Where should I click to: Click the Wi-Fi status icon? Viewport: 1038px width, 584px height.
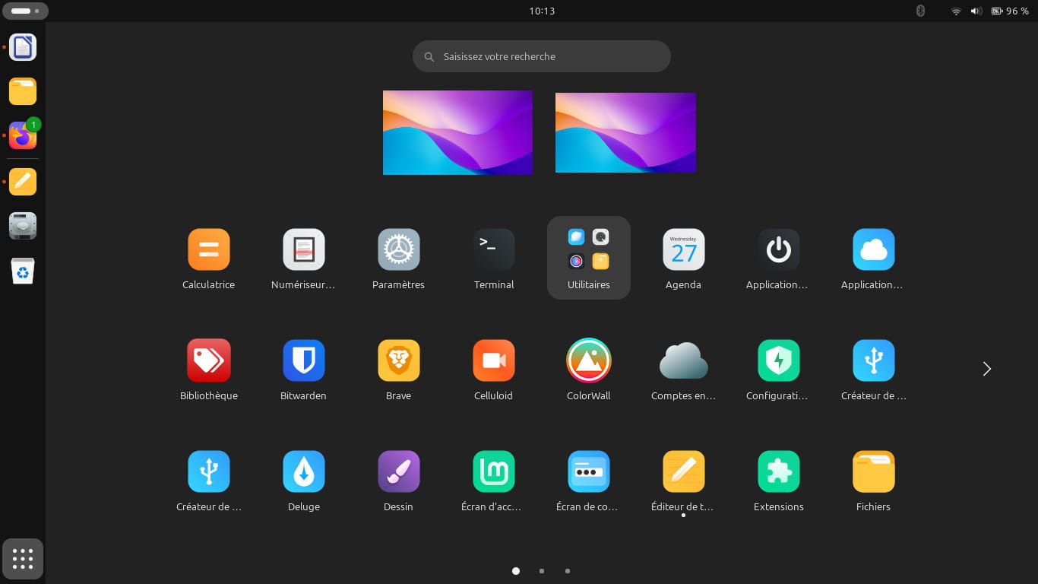tap(956, 11)
